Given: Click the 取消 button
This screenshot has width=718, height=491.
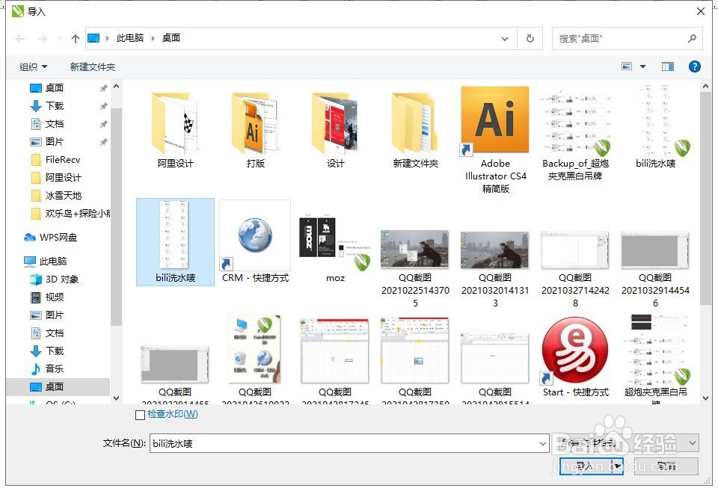Looking at the screenshot, I should [x=664, y=466].
